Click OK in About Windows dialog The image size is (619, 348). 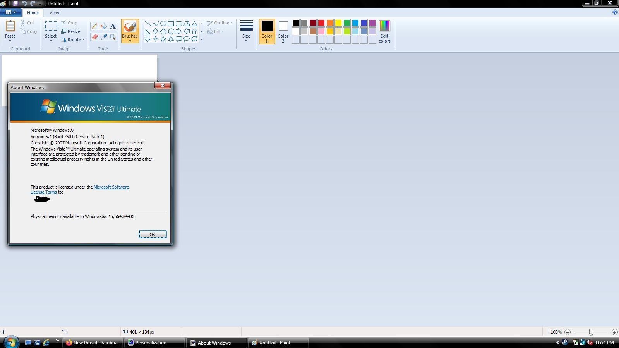pos(153,235)
